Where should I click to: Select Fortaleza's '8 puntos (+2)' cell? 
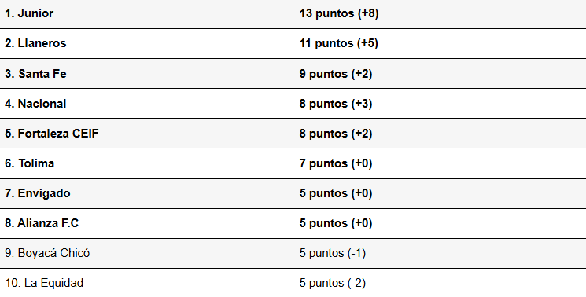pos(440,134)
